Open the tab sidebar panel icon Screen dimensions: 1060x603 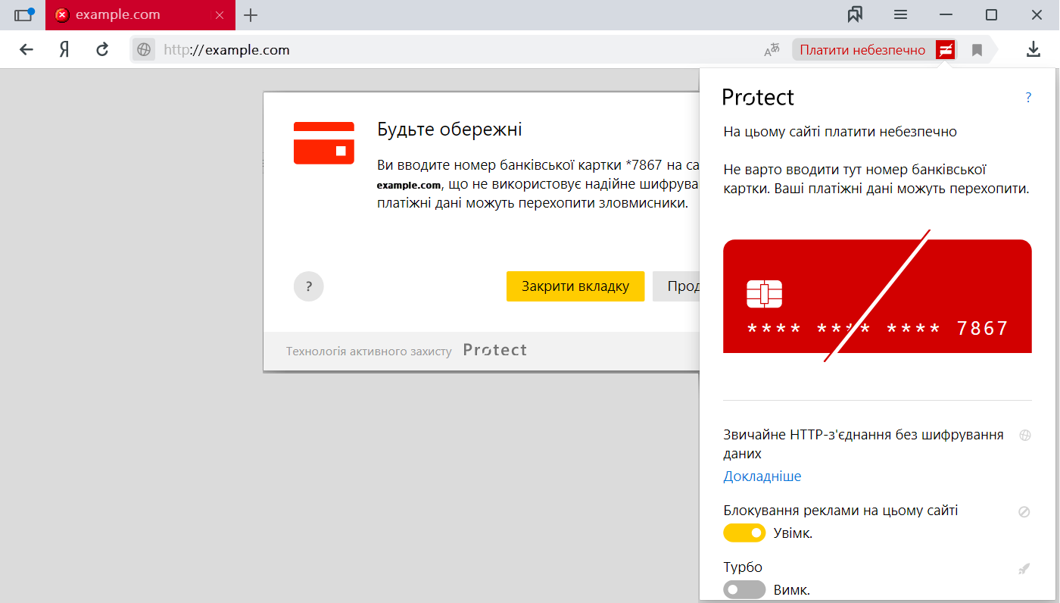pos(24,14)
